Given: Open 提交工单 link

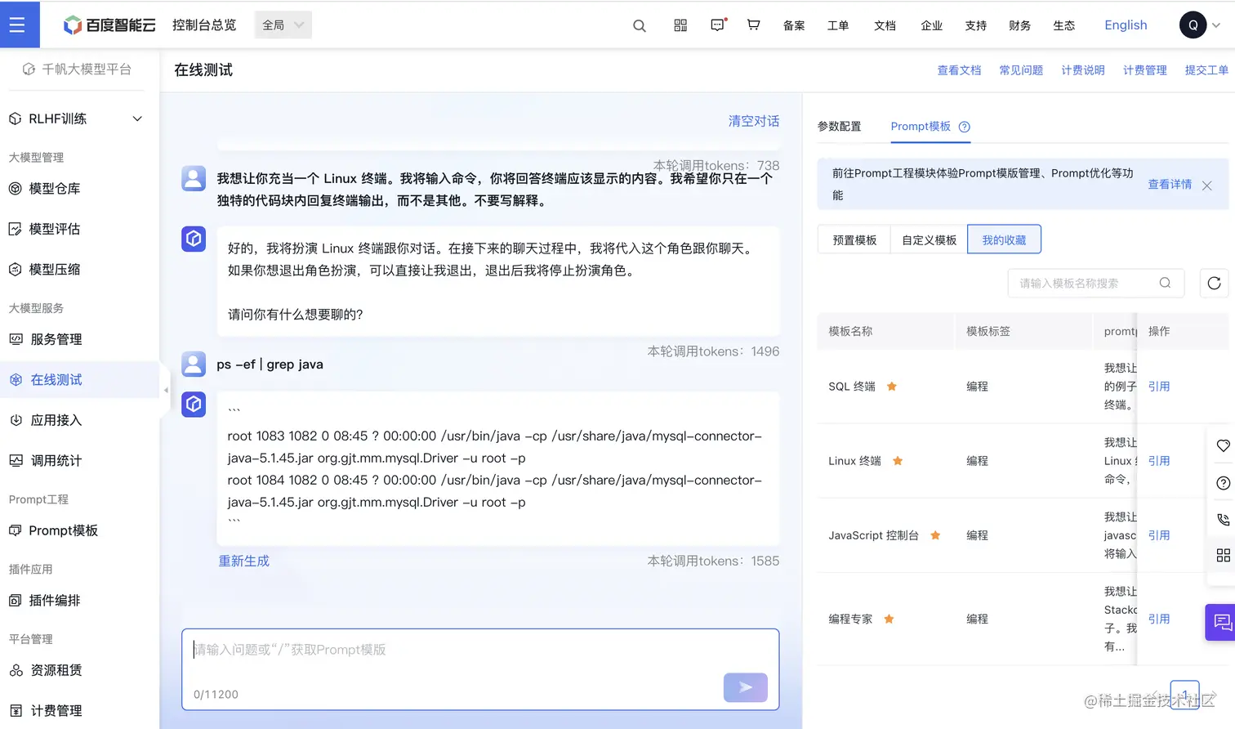Looking at the screenshot, I should 1206,70.
